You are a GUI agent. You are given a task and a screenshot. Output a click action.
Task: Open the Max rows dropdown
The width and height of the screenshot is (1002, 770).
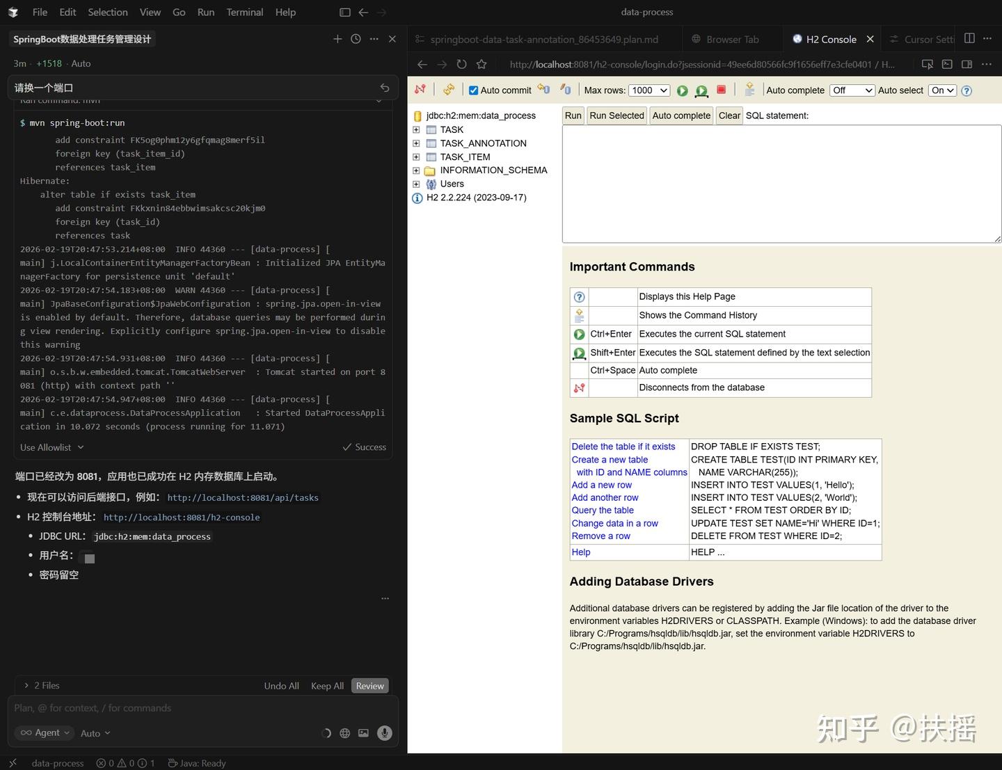coord(649,90)
